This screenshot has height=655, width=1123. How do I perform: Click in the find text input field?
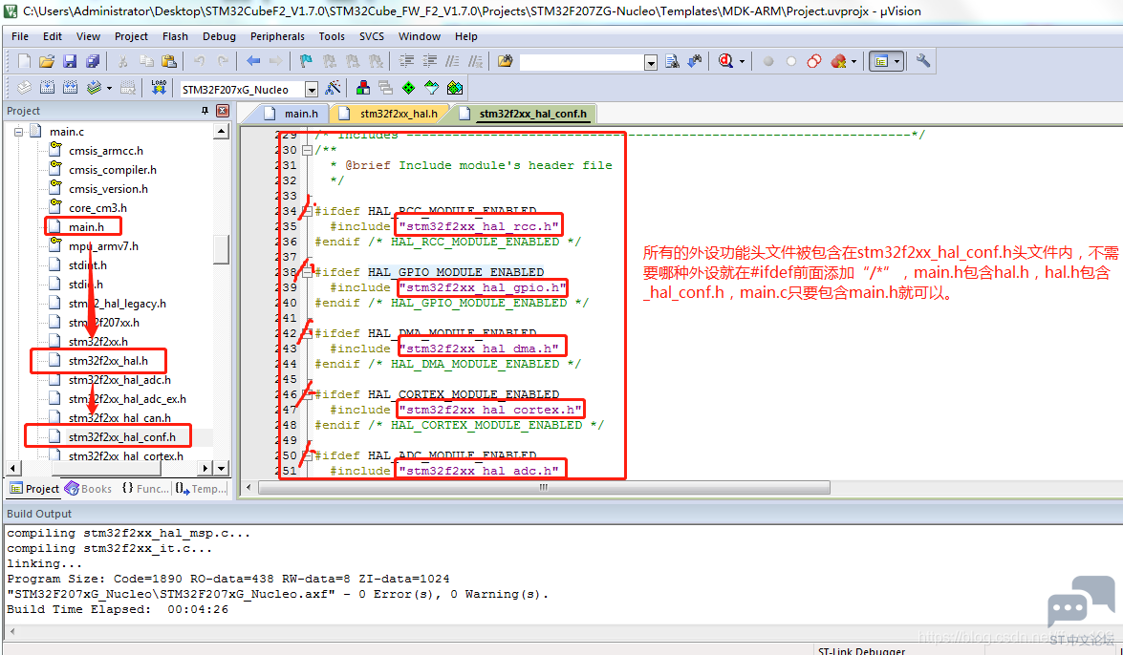[x=581, y=62]
